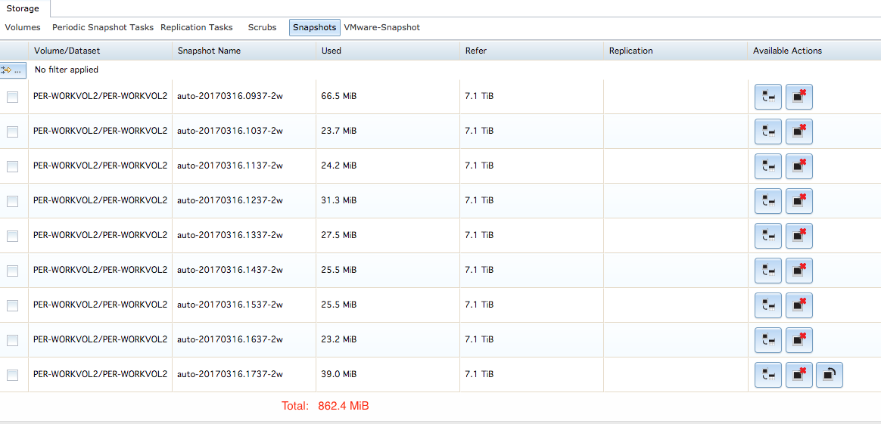
Task: Click the Available Actions column header
Action: coord(814,51)
